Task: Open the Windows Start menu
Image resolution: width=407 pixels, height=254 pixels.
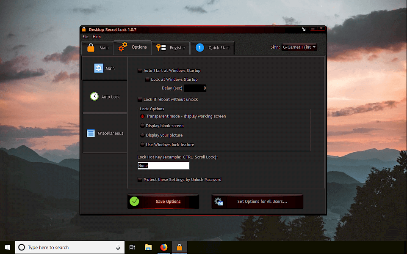Action: (8, 247)
